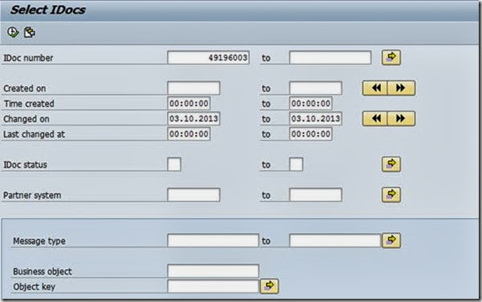
Task: Click the 'Message type' label
Action: [x=39, y=241]
